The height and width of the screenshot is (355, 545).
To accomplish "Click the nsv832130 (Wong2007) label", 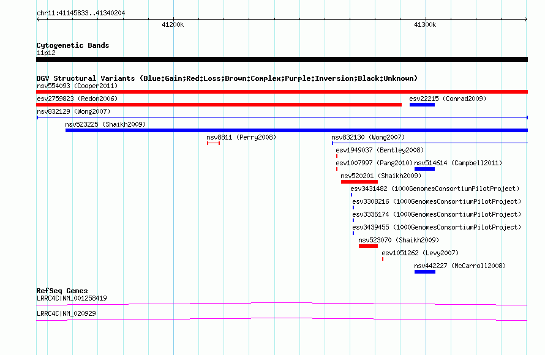I will point(368,137).
